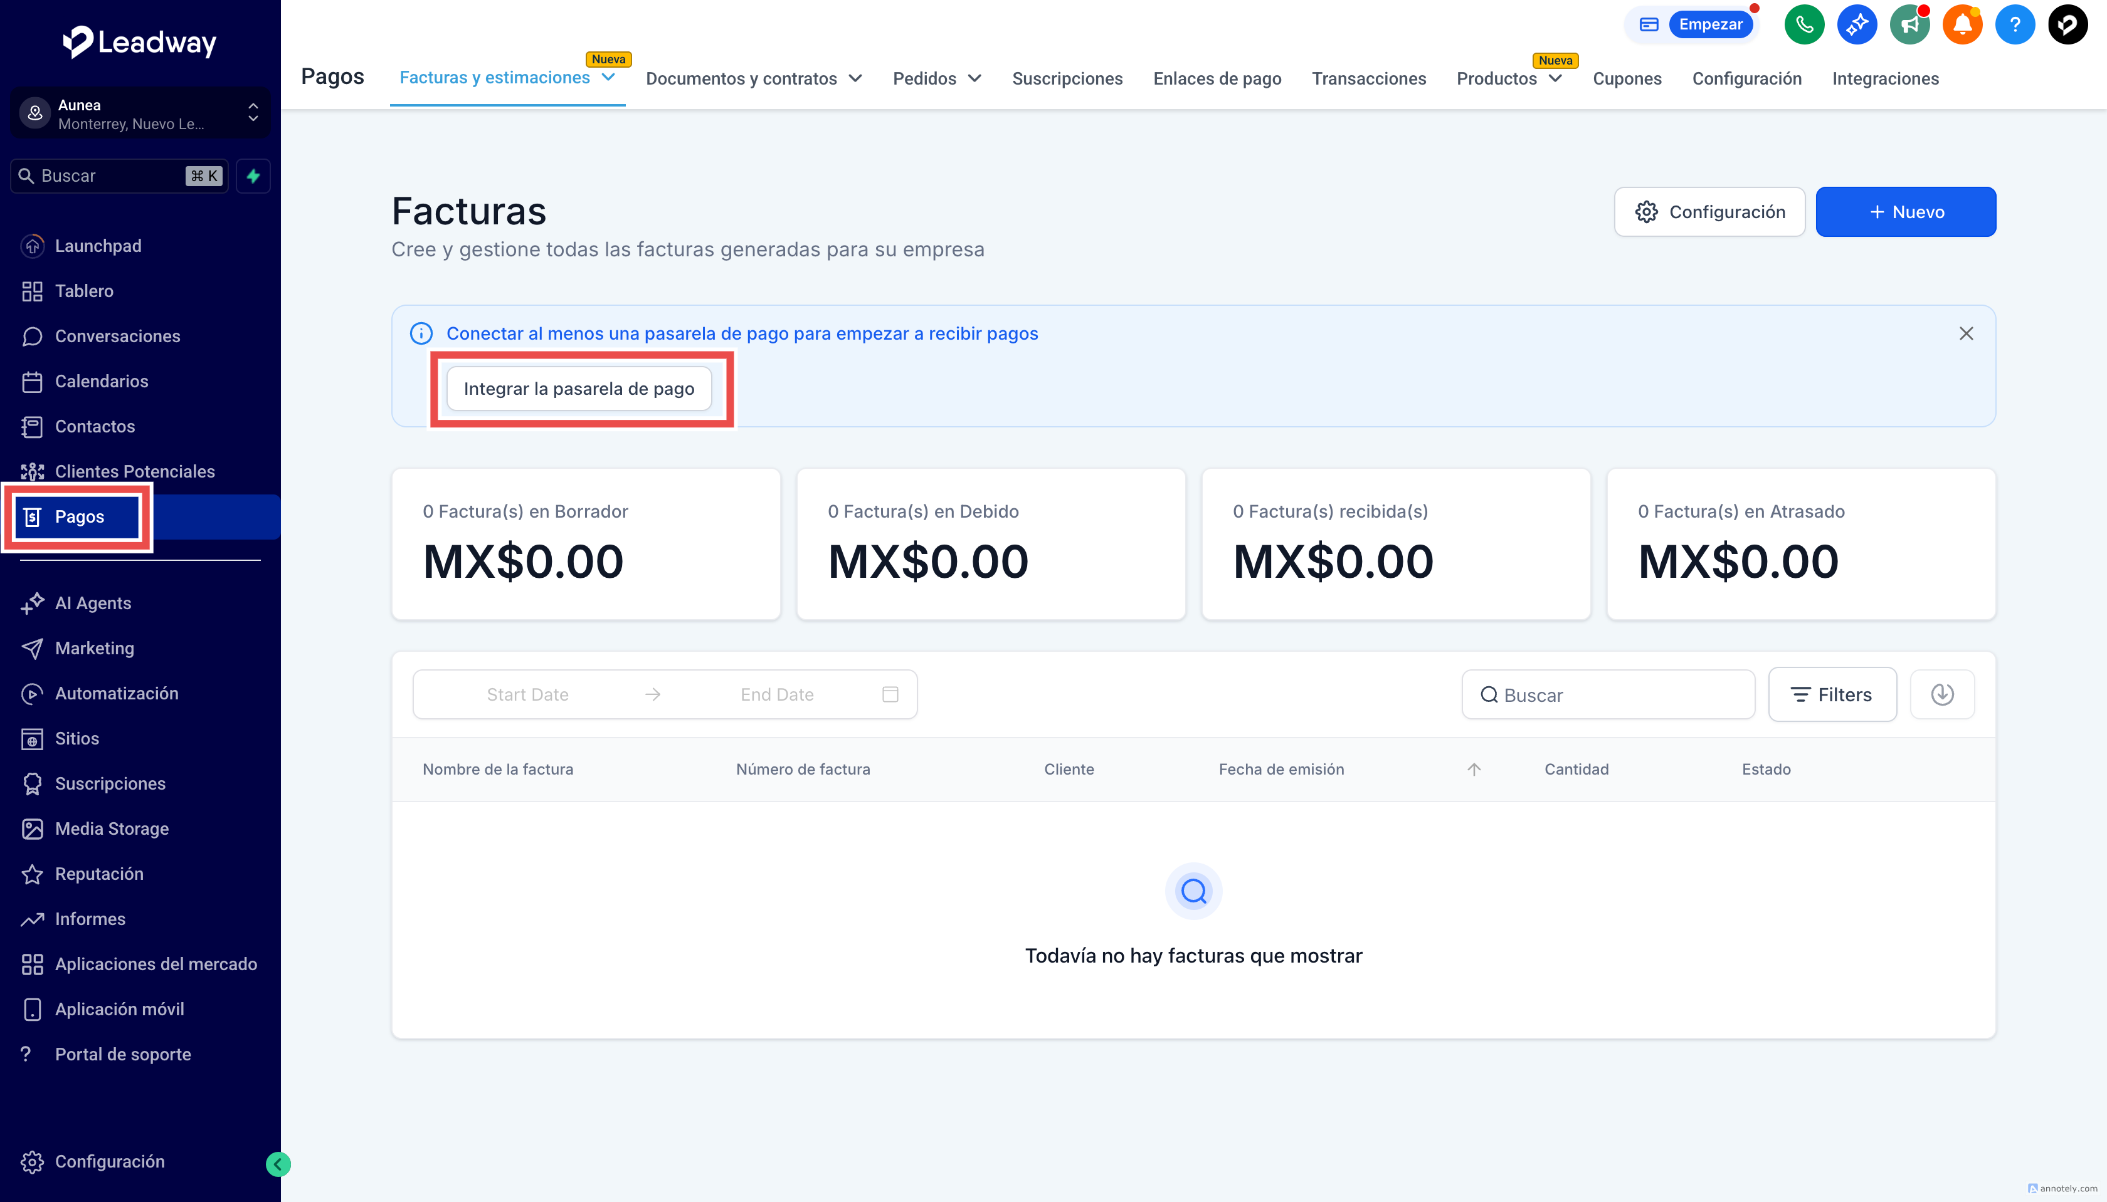Switch to the Transacciones tab
Image resolution: width=2107 pixels, height=1202 pixels.
[x=1368, y=78]
